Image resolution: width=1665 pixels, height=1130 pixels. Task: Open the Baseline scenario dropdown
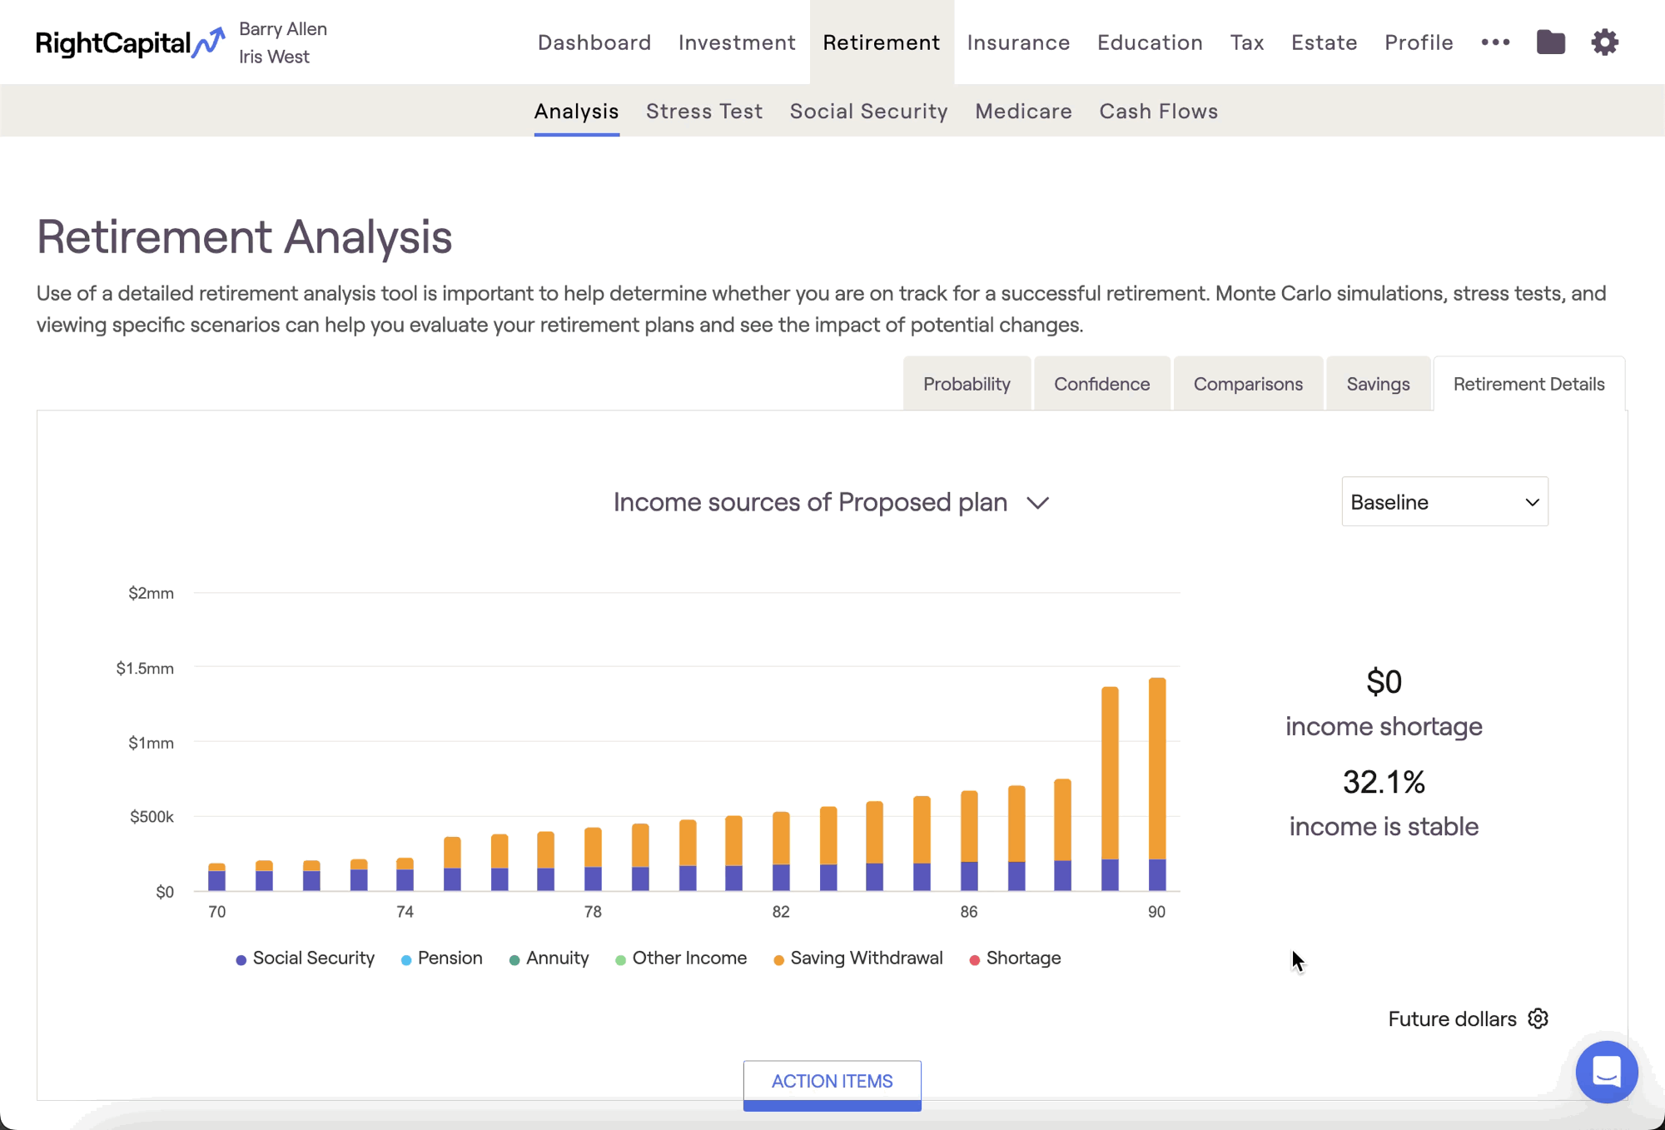pos(1444,501)
